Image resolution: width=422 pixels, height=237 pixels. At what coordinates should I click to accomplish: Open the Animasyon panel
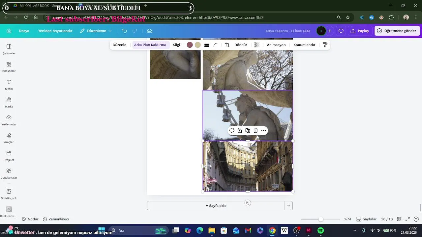coord(276,45)
